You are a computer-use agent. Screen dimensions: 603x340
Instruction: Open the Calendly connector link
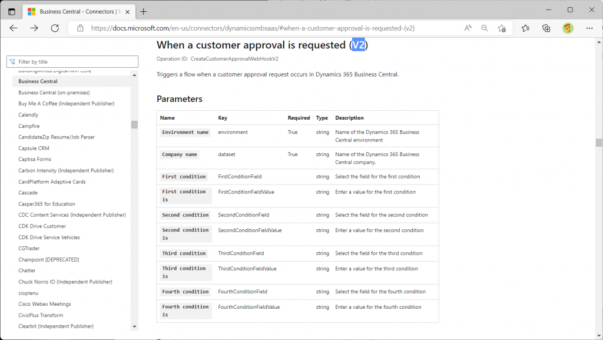tap(28, 115)
